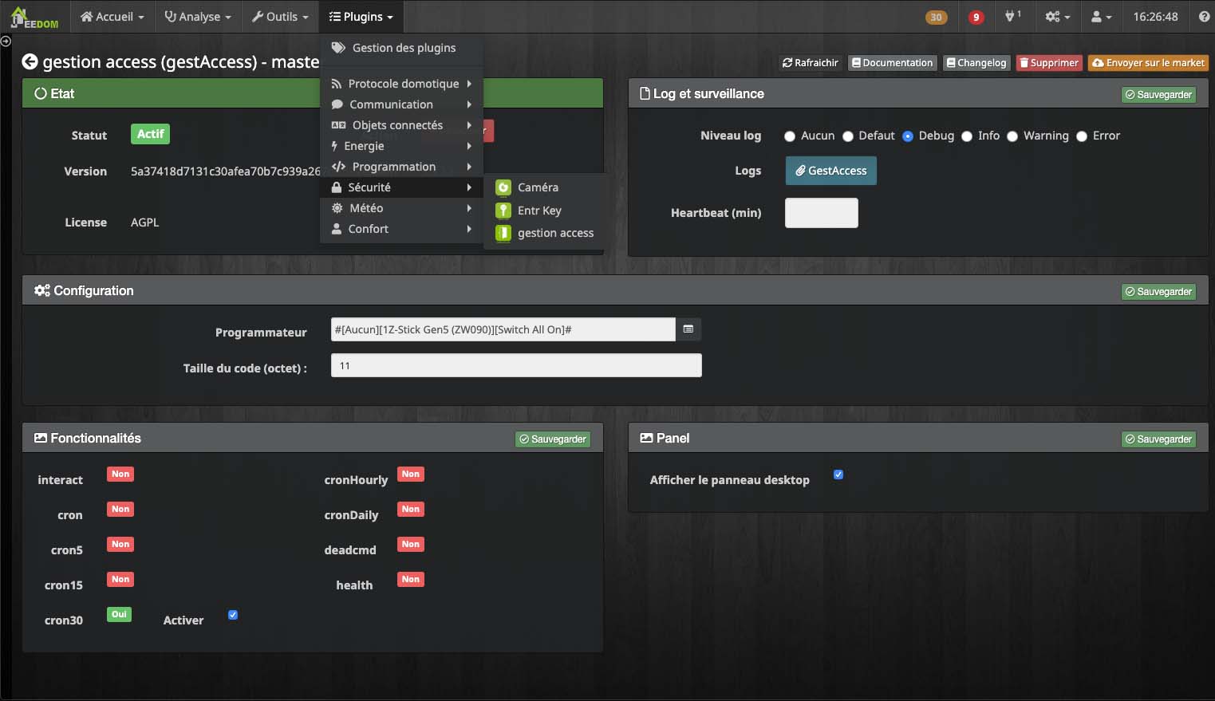Click the green Actif status label

click(150, 134)
